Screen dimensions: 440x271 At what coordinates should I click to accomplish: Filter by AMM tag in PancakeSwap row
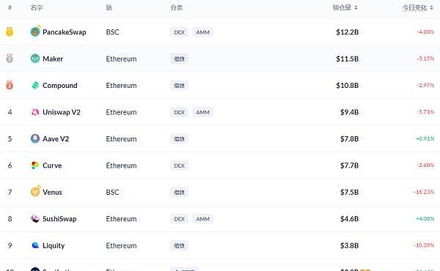202,32
